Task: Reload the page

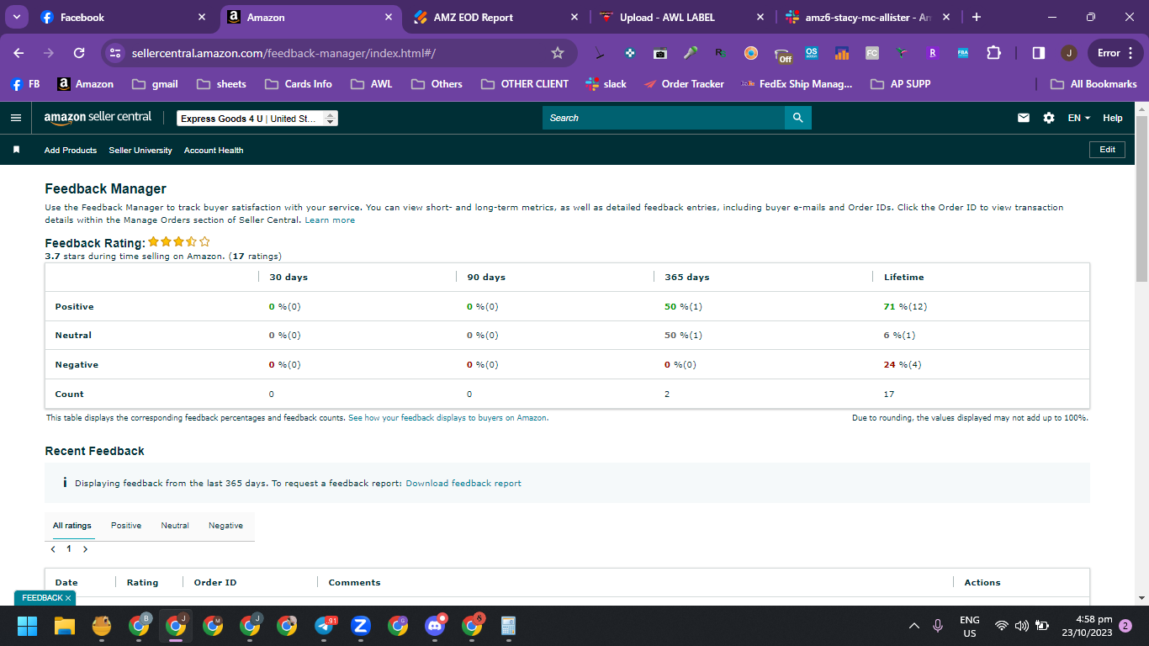Action: pos(79,53)
